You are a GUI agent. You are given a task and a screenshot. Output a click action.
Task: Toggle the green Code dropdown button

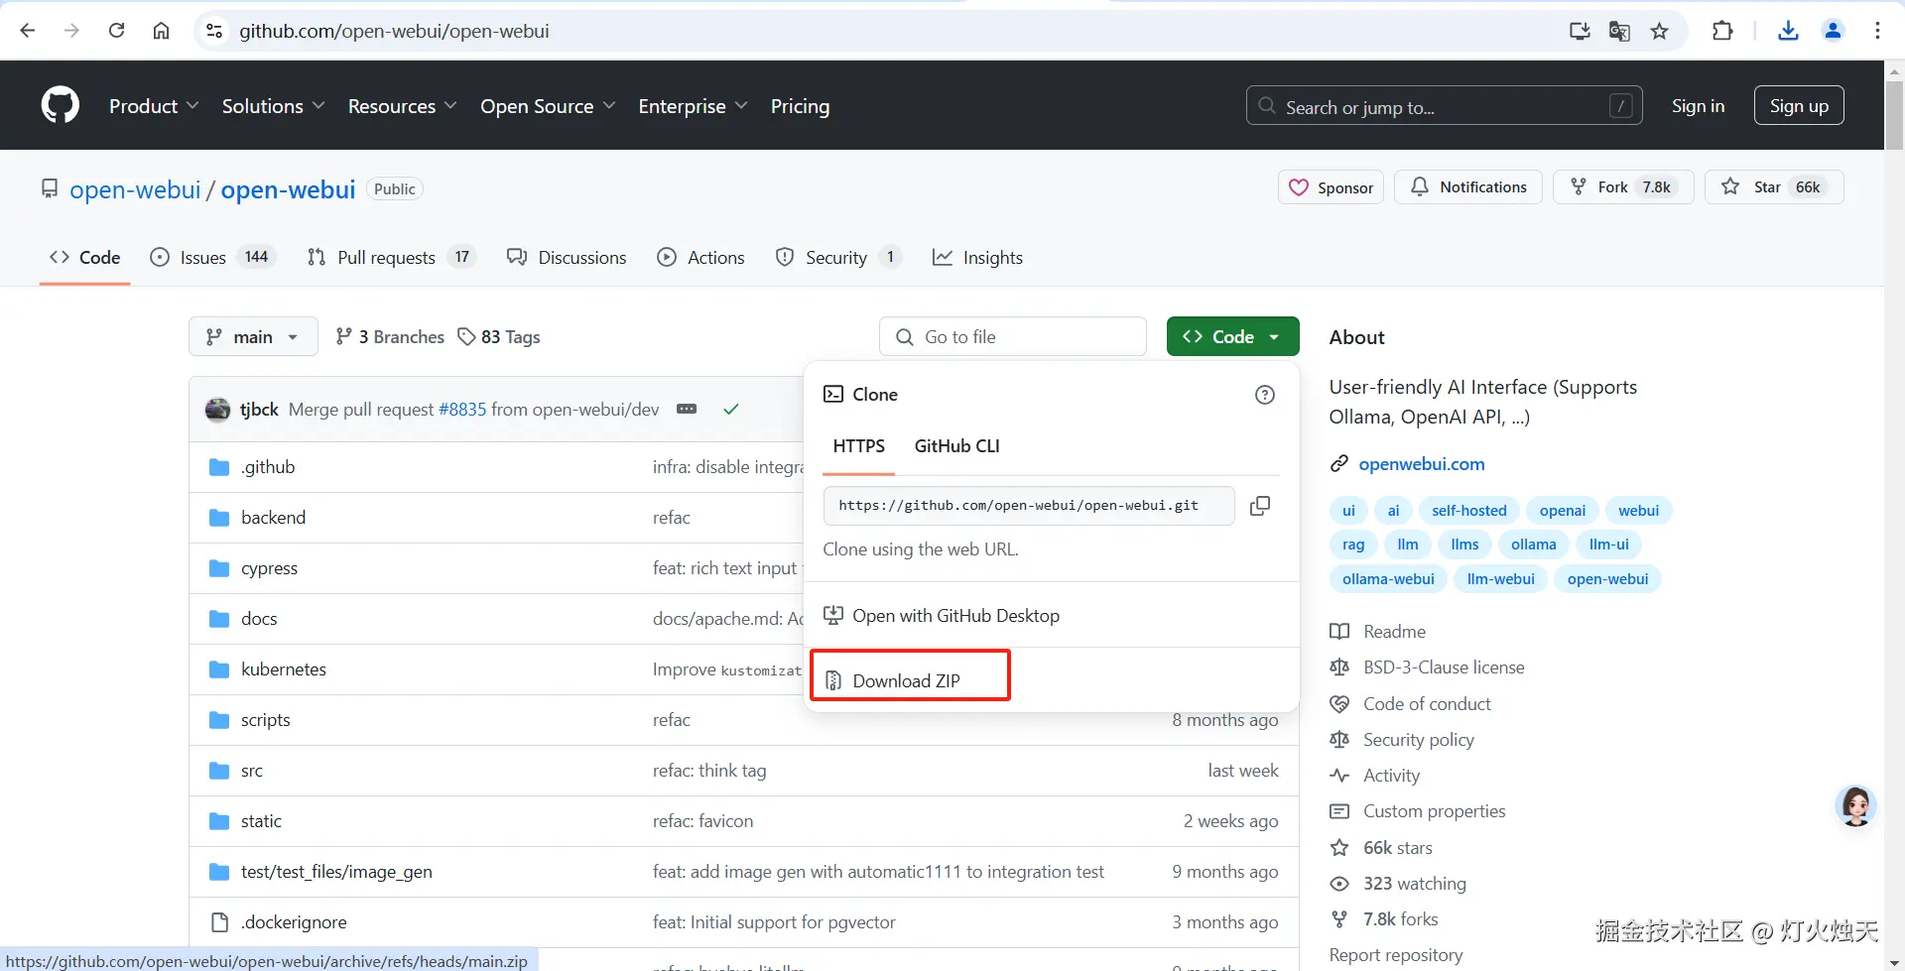(x=1233, y=337)
